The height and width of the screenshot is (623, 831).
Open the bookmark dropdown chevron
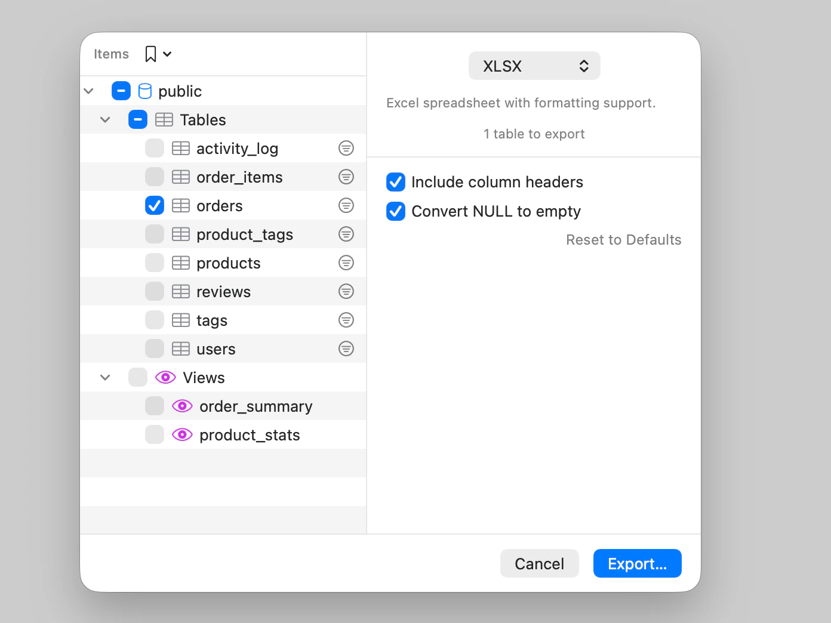(167, 54)
